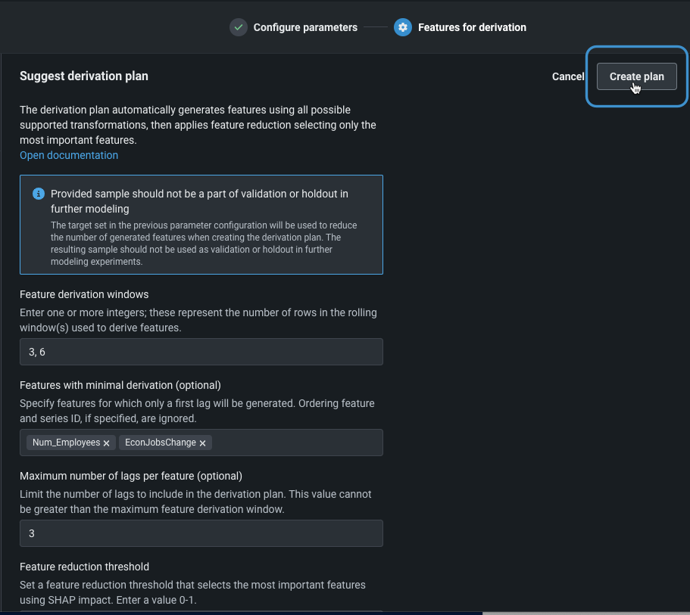This screenshot has width=690, height=615.
Task: Go back to the Configure parameters step
Action: click(305, 27)
